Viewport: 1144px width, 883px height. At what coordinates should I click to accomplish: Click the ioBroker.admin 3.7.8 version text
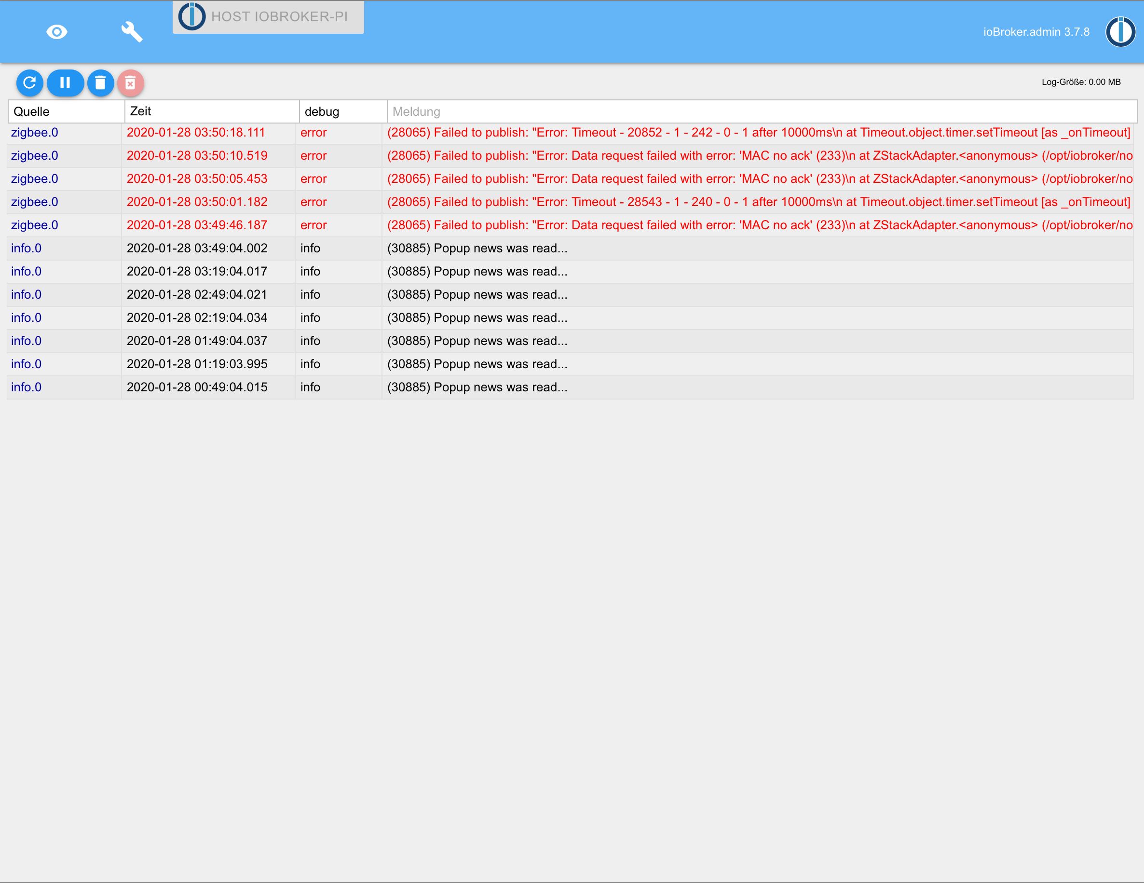pos(1035,32)
